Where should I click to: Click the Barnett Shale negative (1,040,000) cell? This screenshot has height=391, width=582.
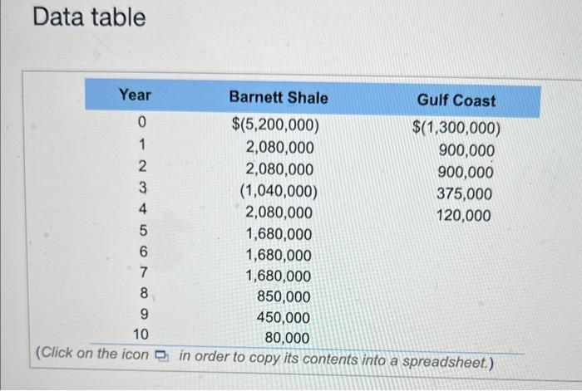(x=279, y=191)
